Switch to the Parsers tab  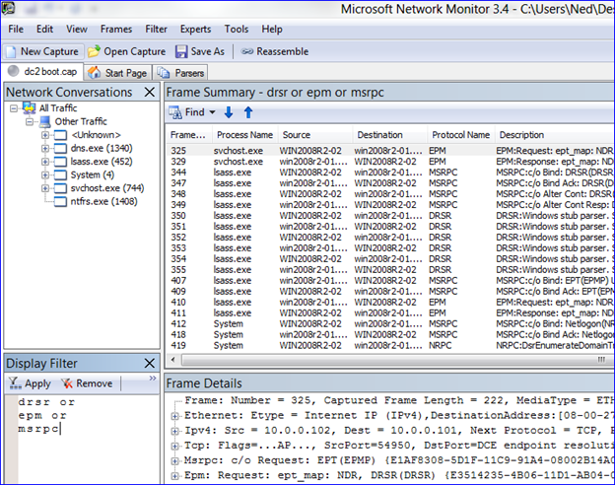coord(180,73)
